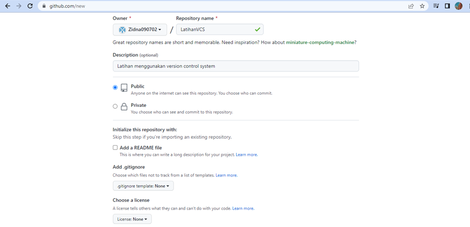Click the 'Add .gitignore' heading
Image resolution: width=470 pixels, height=227 pixels.
(129, 167)
